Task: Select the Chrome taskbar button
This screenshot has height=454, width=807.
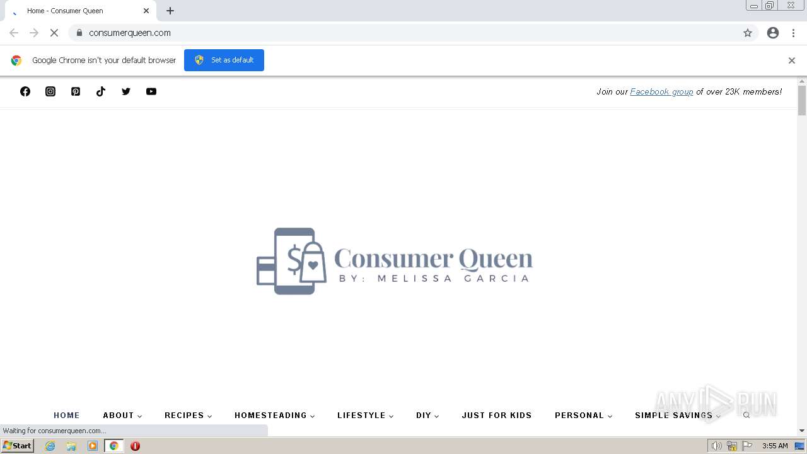Action: pos(114,446)
